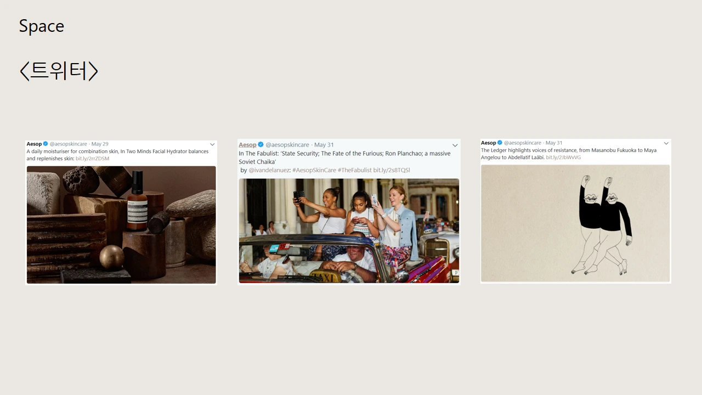Open link bit.ly/2JbWvVG
The width and height of the screenshot is (702, 395).
coord(563,157)
